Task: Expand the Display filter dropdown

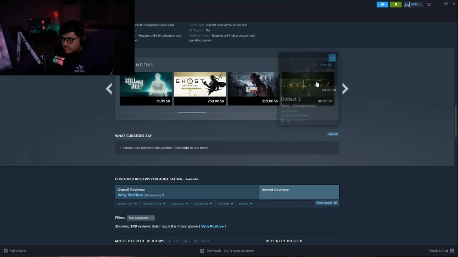Action: [x=245, y=204]
